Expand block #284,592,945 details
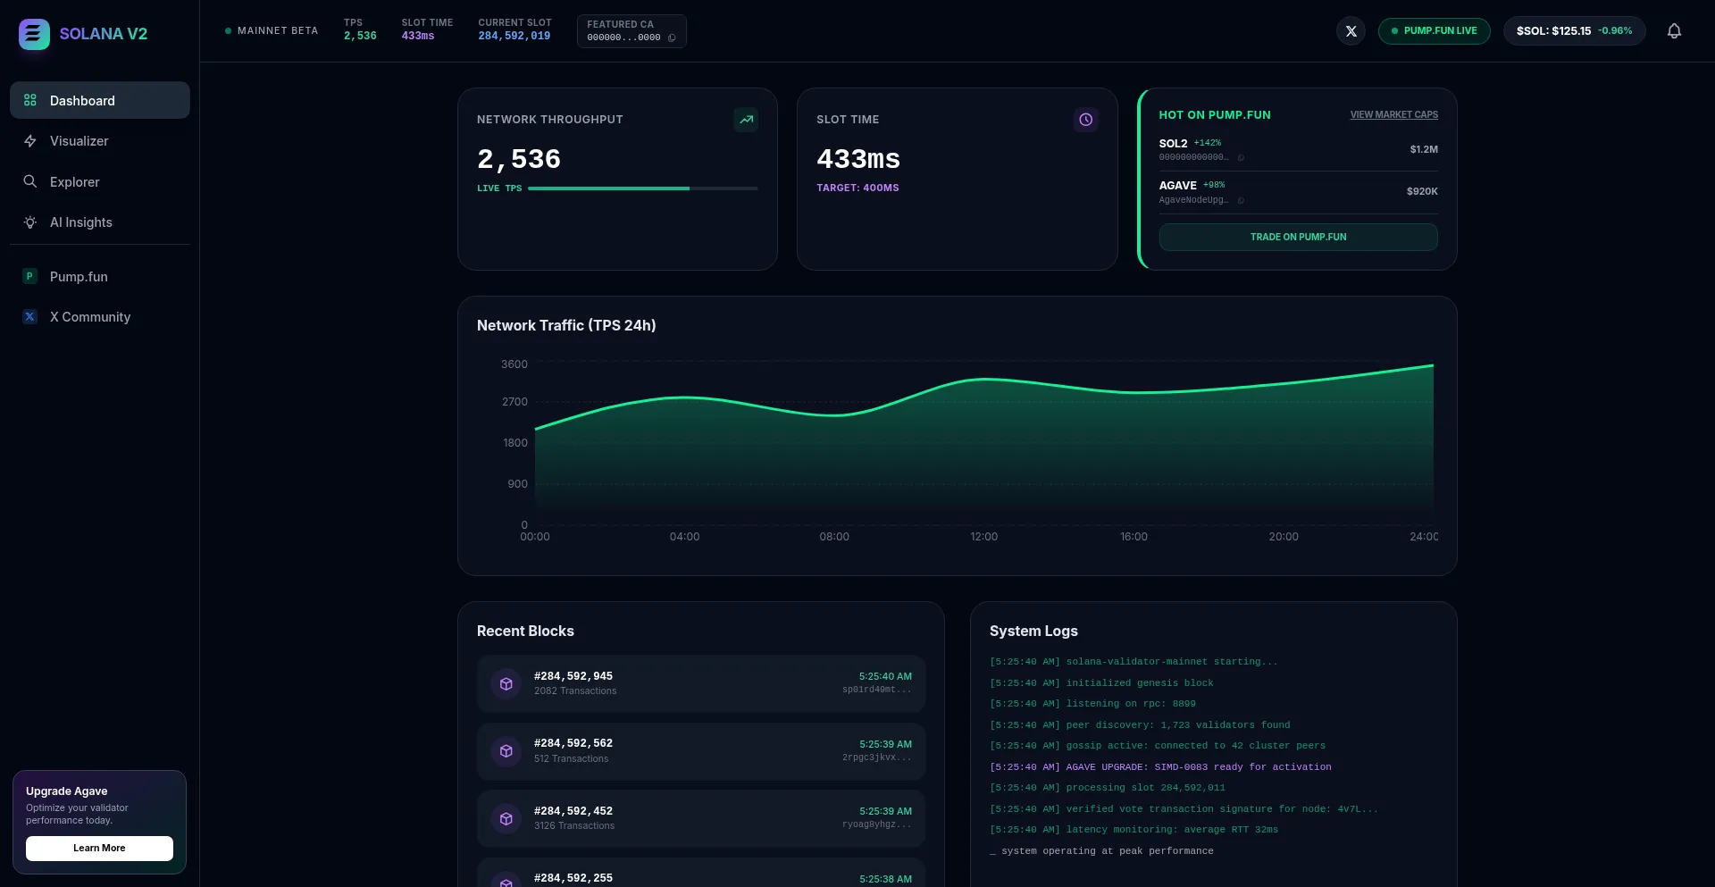This screenshot has width=1715, height=887. point(700,682)
